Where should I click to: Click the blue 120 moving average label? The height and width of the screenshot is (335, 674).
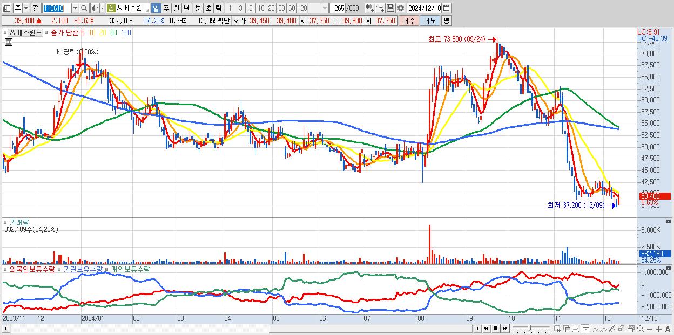pyautogui.click(x=126, y=32)
